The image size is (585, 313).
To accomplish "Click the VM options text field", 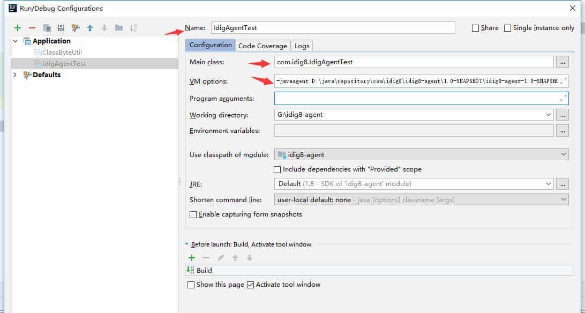I will click(x=417, y=81).
